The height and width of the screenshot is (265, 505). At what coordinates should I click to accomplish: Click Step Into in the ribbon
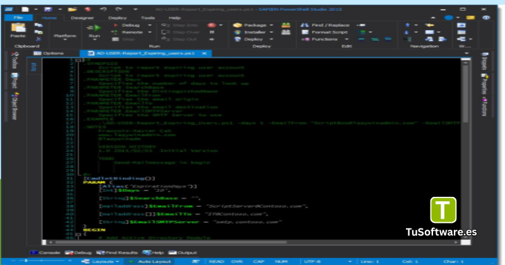[180, 25]
